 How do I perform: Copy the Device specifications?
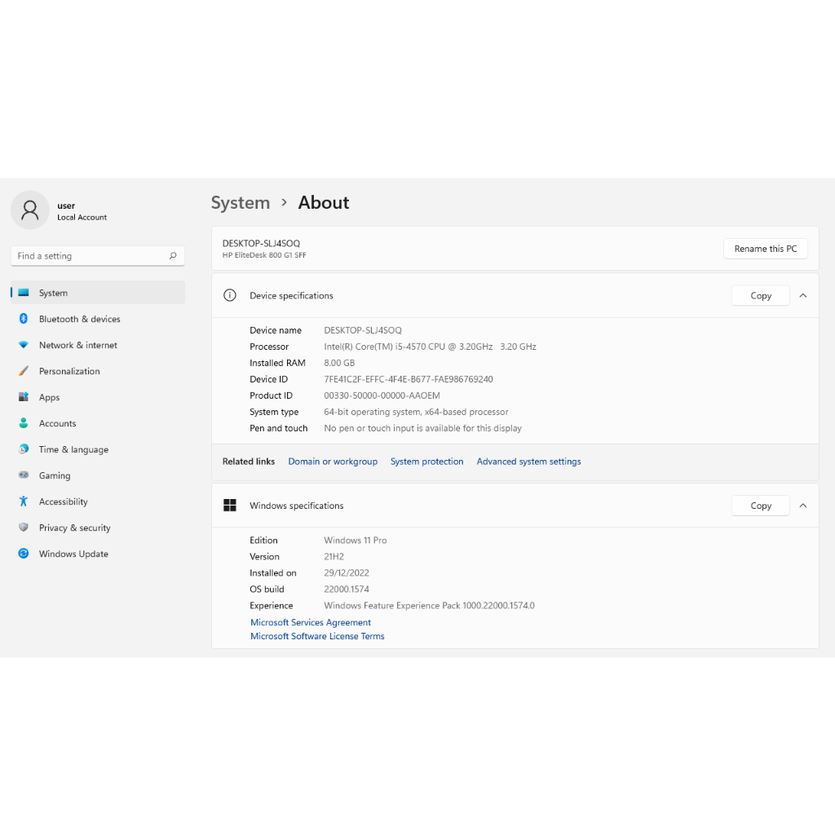click(761, 295)
